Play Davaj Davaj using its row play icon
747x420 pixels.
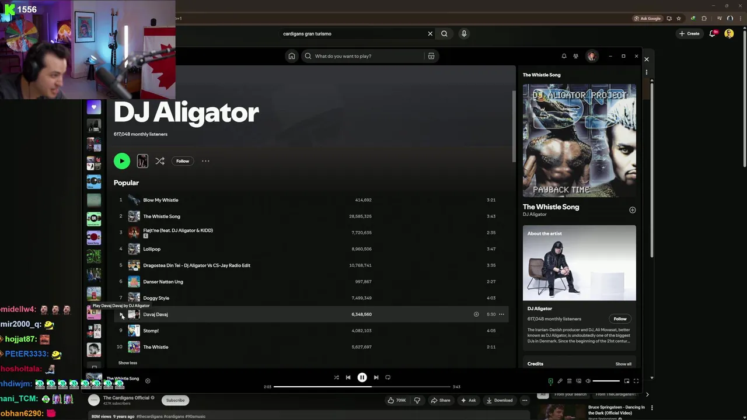pyautogui.click(x=121, y=314)
